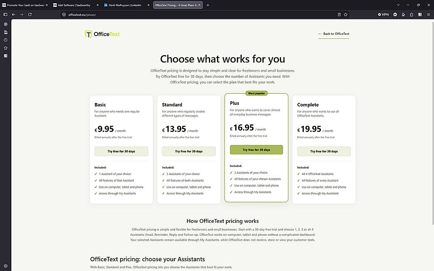Click the OfficeText logo

102,34
